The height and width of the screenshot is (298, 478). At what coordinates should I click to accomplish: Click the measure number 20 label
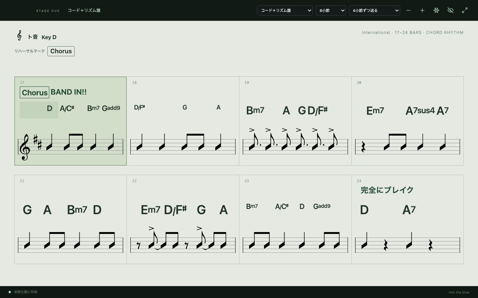pyautogui.click(x=359, y=83)
